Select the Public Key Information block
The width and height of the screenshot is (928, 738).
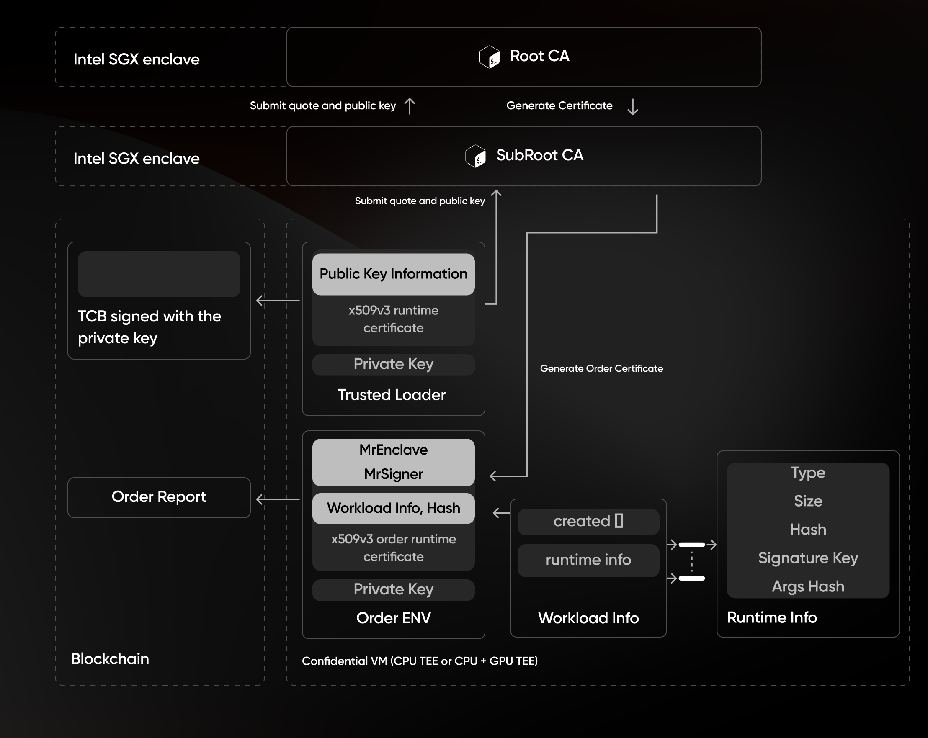tap(393, 274)
